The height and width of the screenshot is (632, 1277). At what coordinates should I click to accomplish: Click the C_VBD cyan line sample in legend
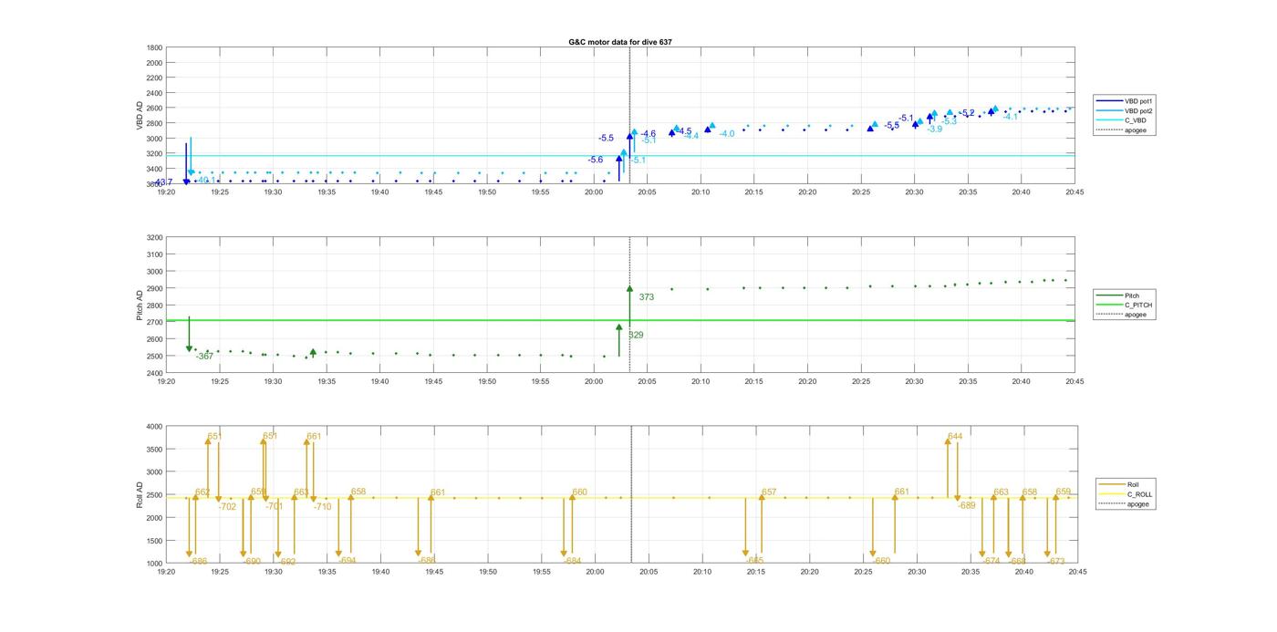click(x=1110, y=120)
